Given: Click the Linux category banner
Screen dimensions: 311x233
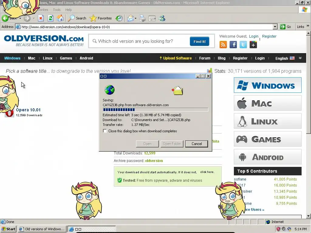Looking at the screenshot, I should 268,121.
